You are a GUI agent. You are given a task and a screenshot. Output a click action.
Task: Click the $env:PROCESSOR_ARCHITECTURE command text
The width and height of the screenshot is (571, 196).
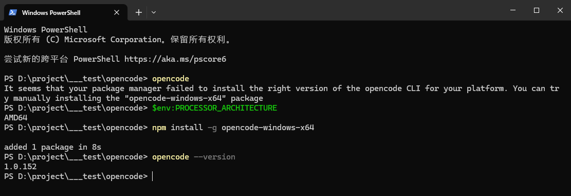214,108
